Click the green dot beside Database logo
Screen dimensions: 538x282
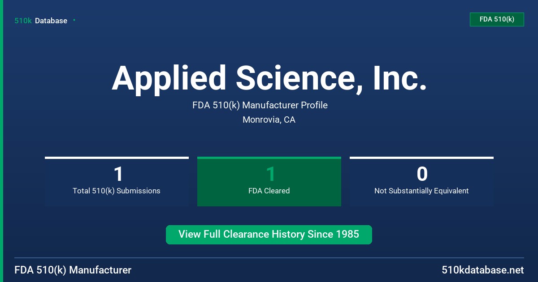[x=74, y=20]
